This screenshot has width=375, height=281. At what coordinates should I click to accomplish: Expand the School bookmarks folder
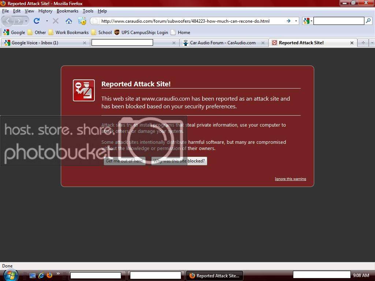pyautogui.click(x=101, y=33)
